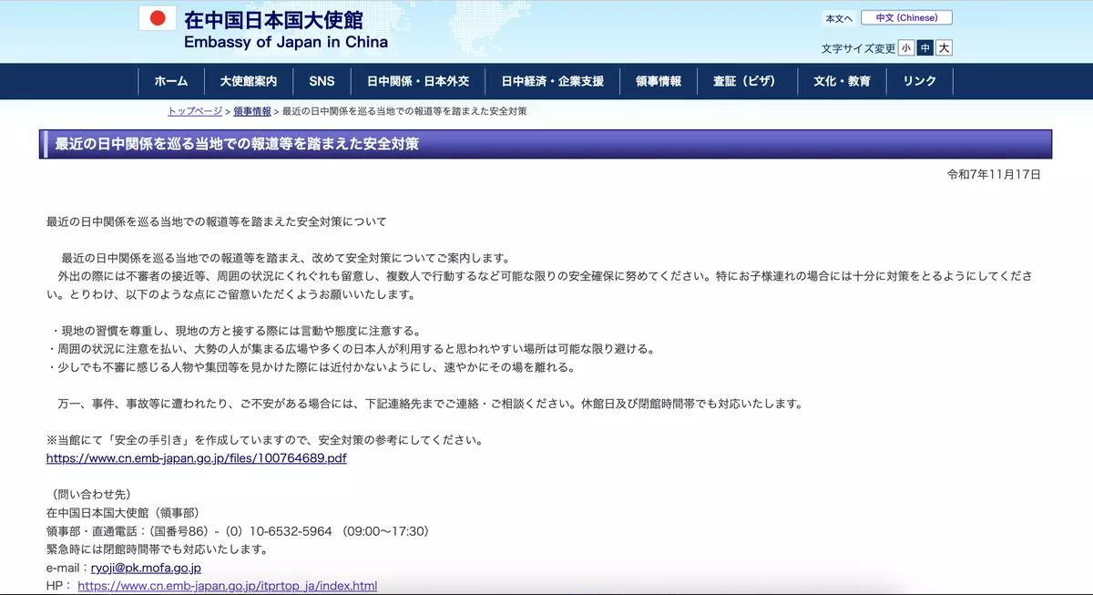Skip to main content via 本文へ
The height and width of the screenshot is (595, 1093).
pyautogui.click(x=839, y=19)
